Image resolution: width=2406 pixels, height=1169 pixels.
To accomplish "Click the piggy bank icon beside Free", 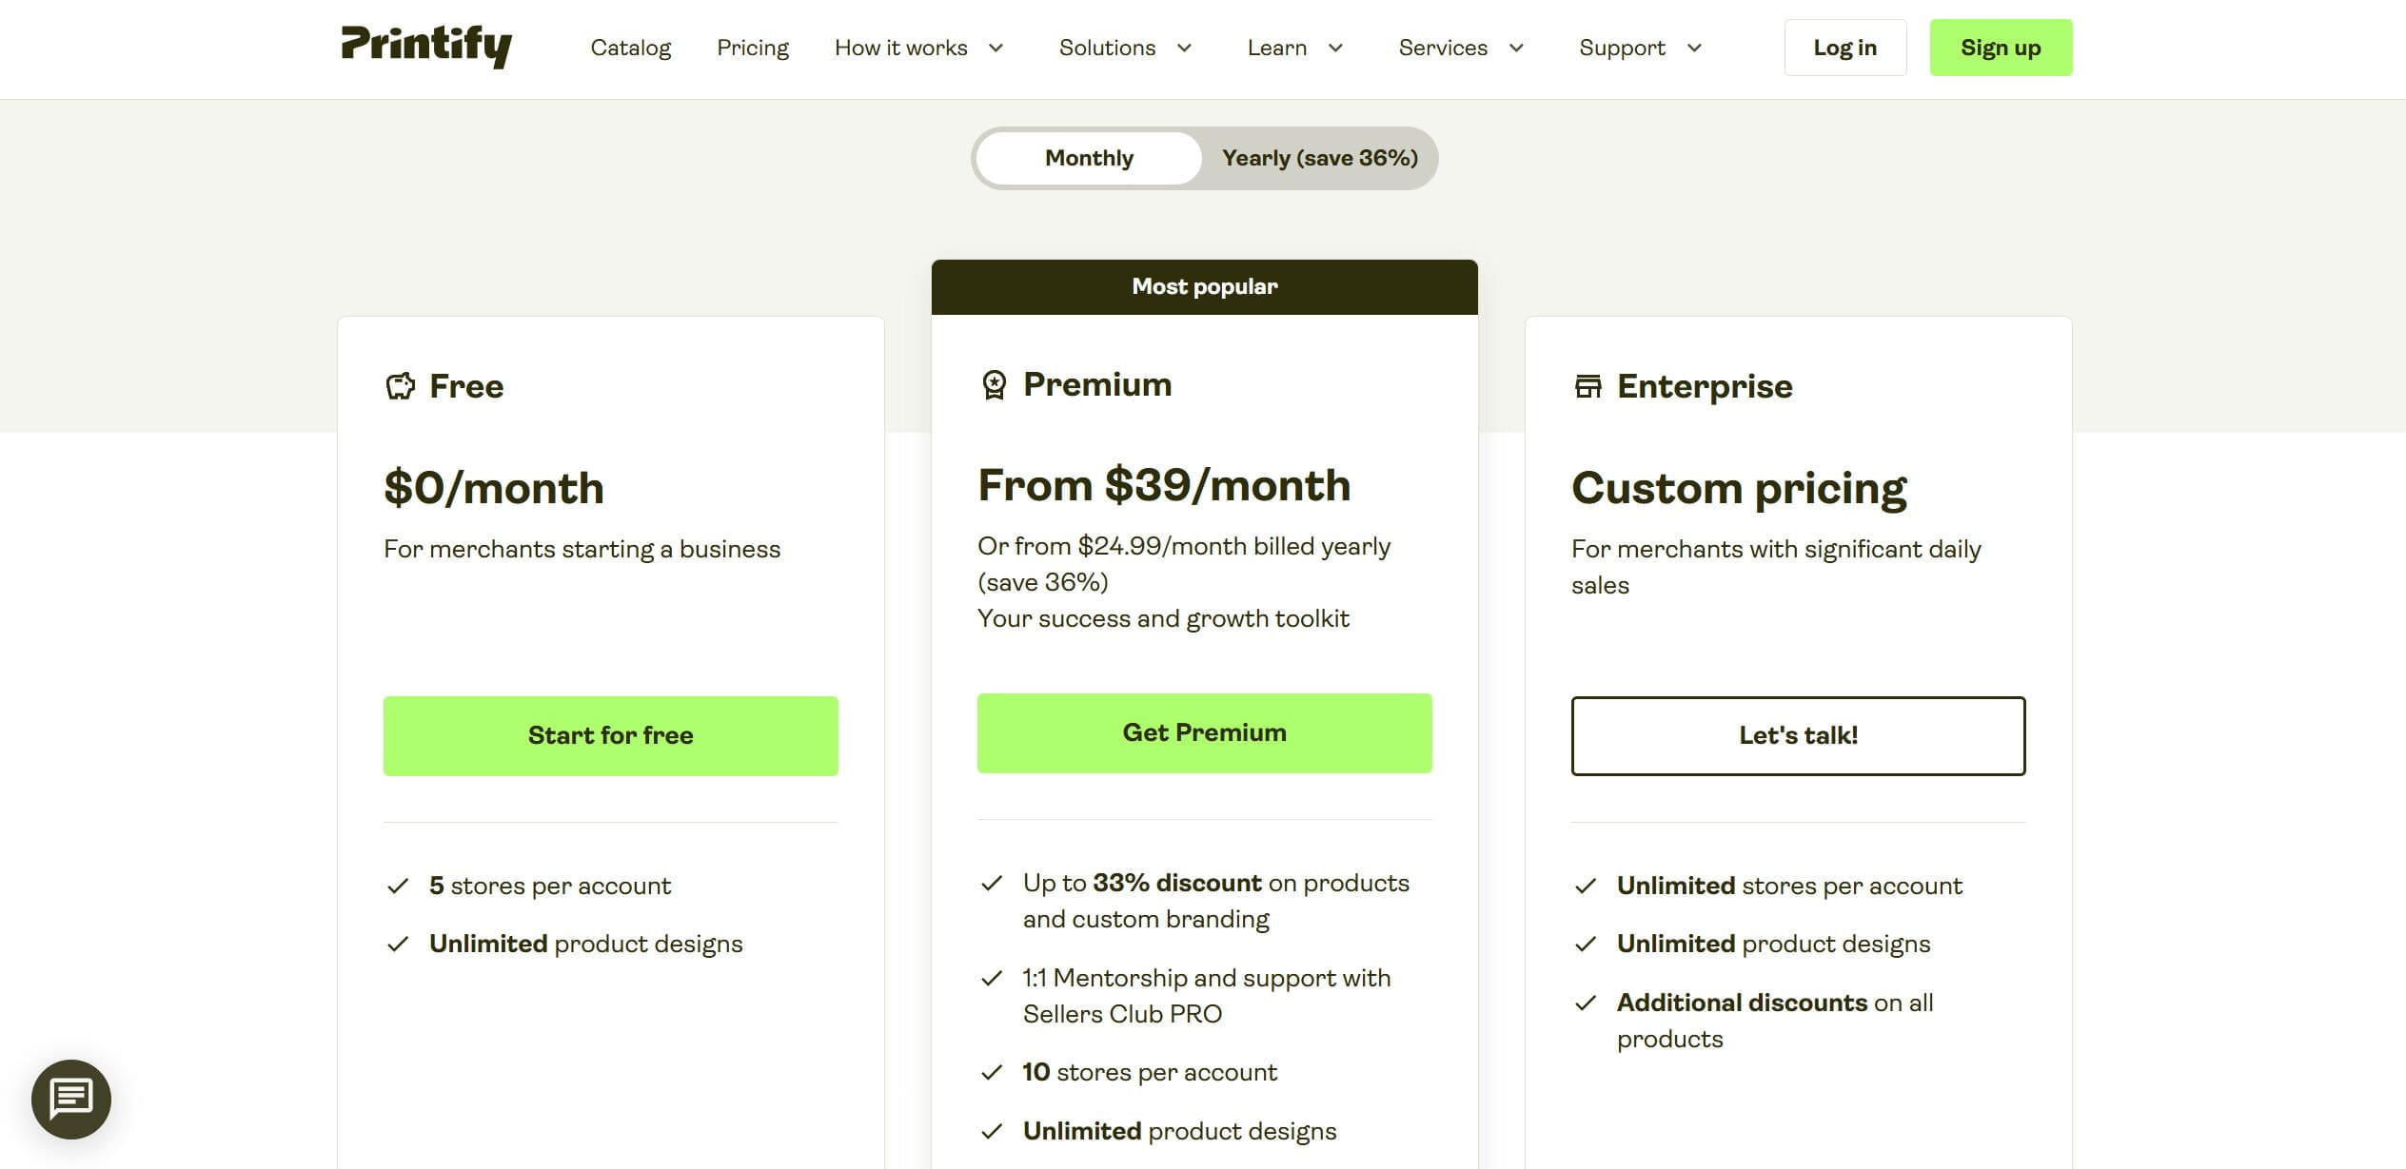I will 401,386.
